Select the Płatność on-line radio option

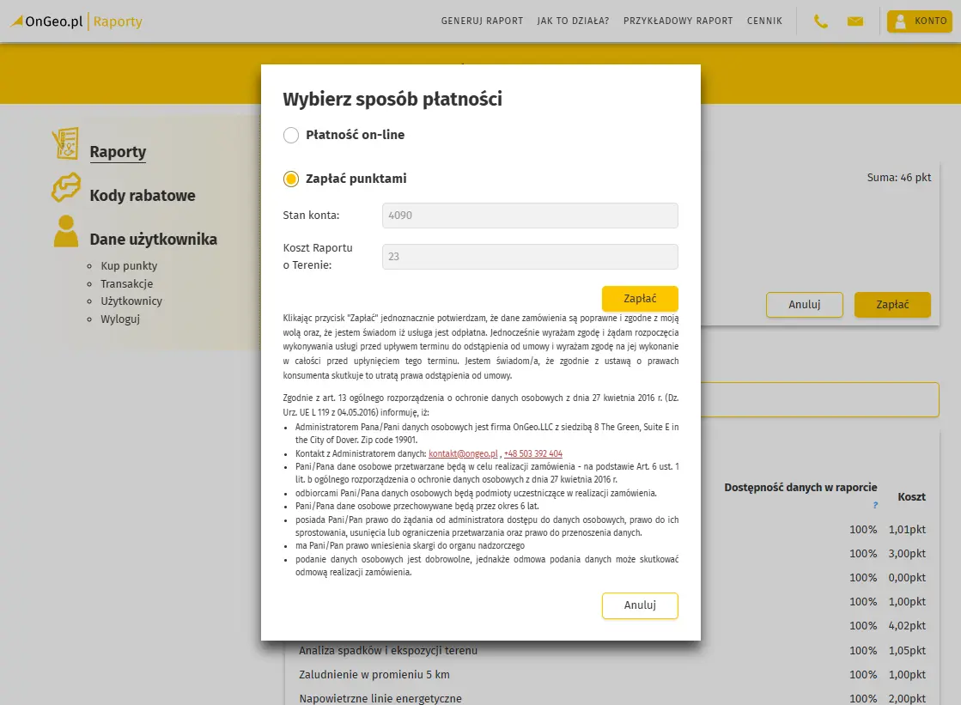[x=291, y=136]
